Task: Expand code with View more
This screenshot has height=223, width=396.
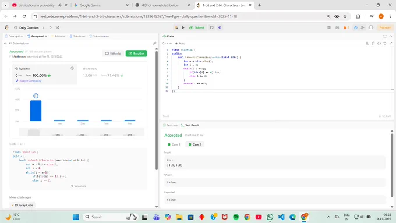Action: 79,186
